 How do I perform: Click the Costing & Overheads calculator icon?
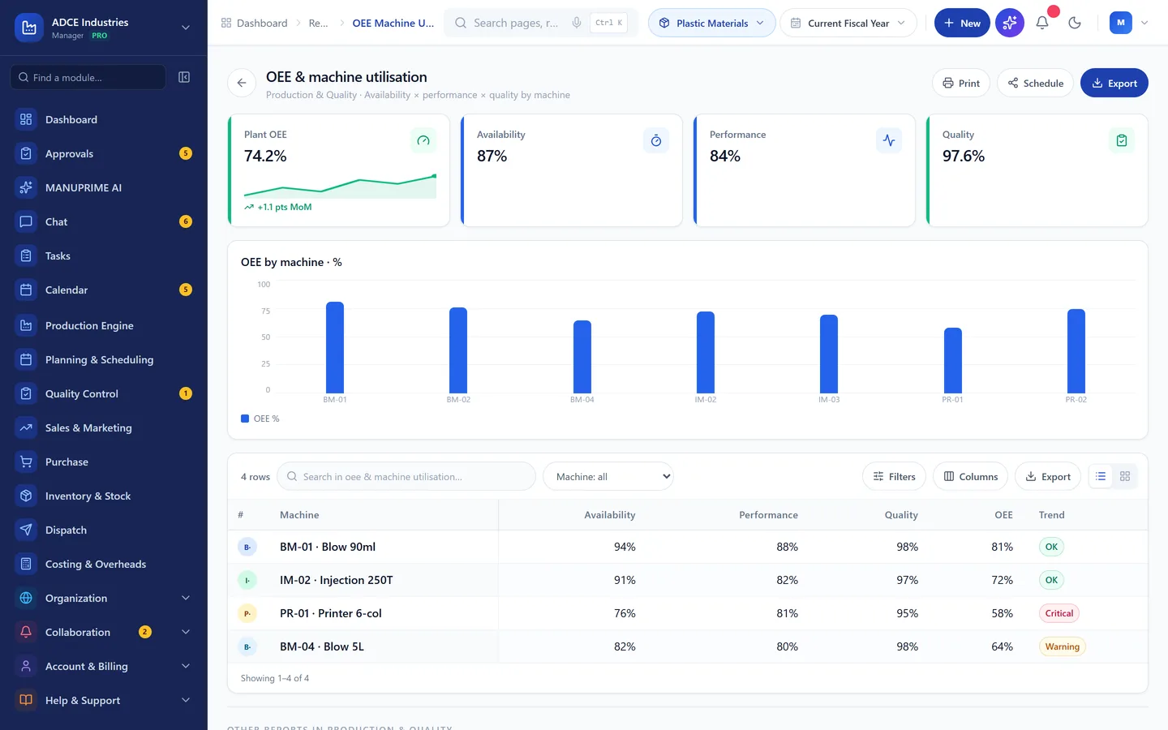[x=26, y=564]
